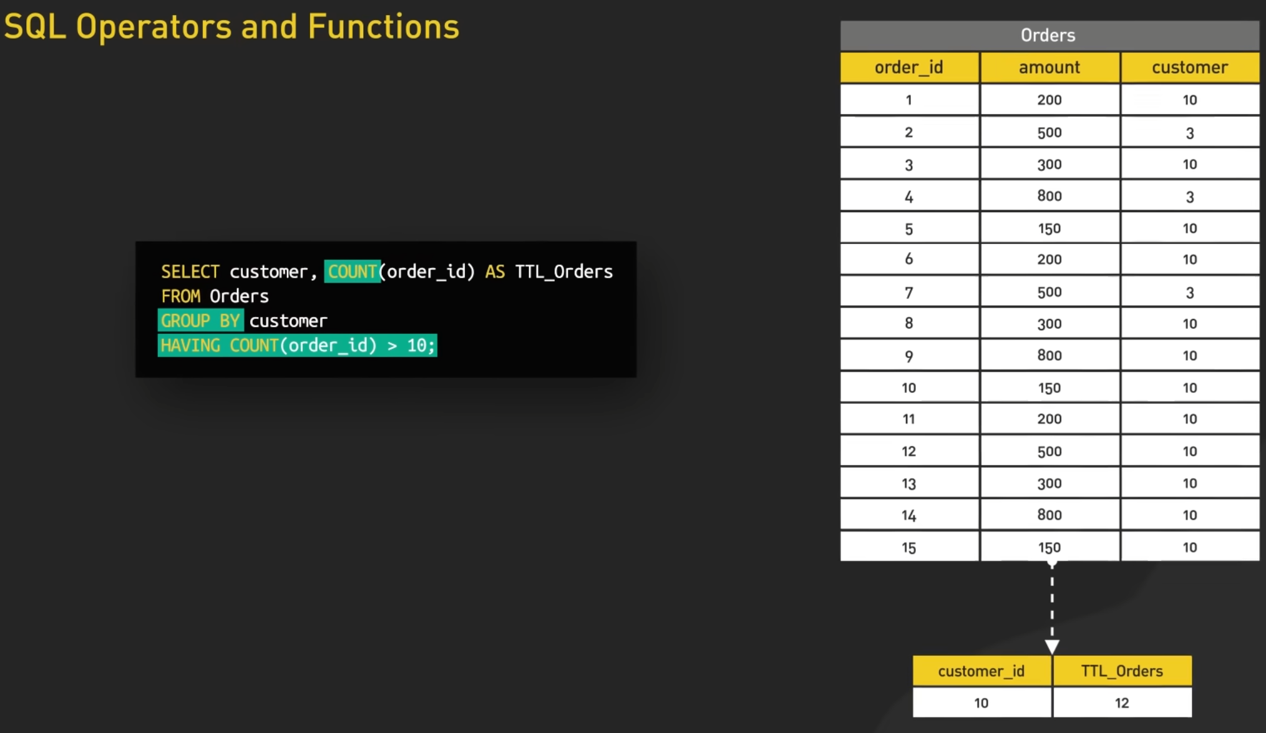Click the 'amount' column header
This screenshot has height=733, width=1266.
click(1049, 67)
